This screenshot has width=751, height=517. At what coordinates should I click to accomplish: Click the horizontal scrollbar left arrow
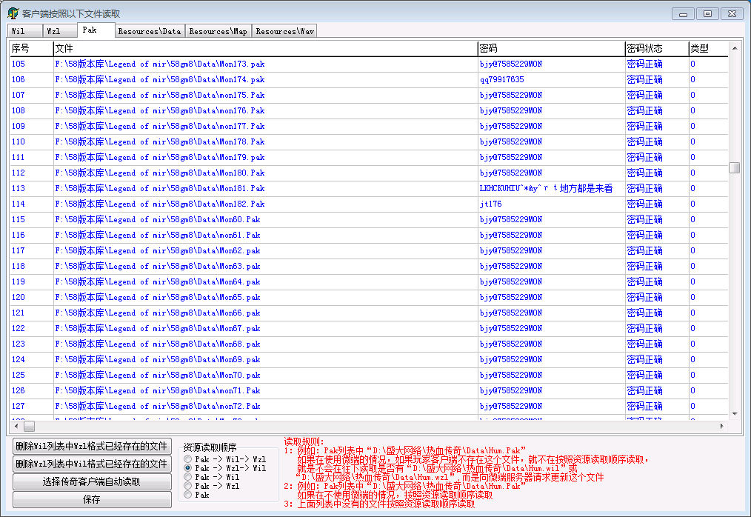point(16,426)
